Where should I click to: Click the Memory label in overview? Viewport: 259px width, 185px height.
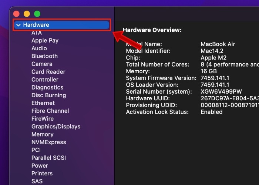point(138,71)
